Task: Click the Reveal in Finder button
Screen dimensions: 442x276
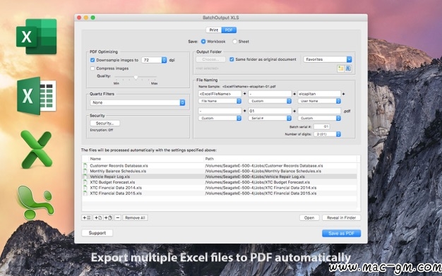Action: pyautogui.click(x=341, y=217)
